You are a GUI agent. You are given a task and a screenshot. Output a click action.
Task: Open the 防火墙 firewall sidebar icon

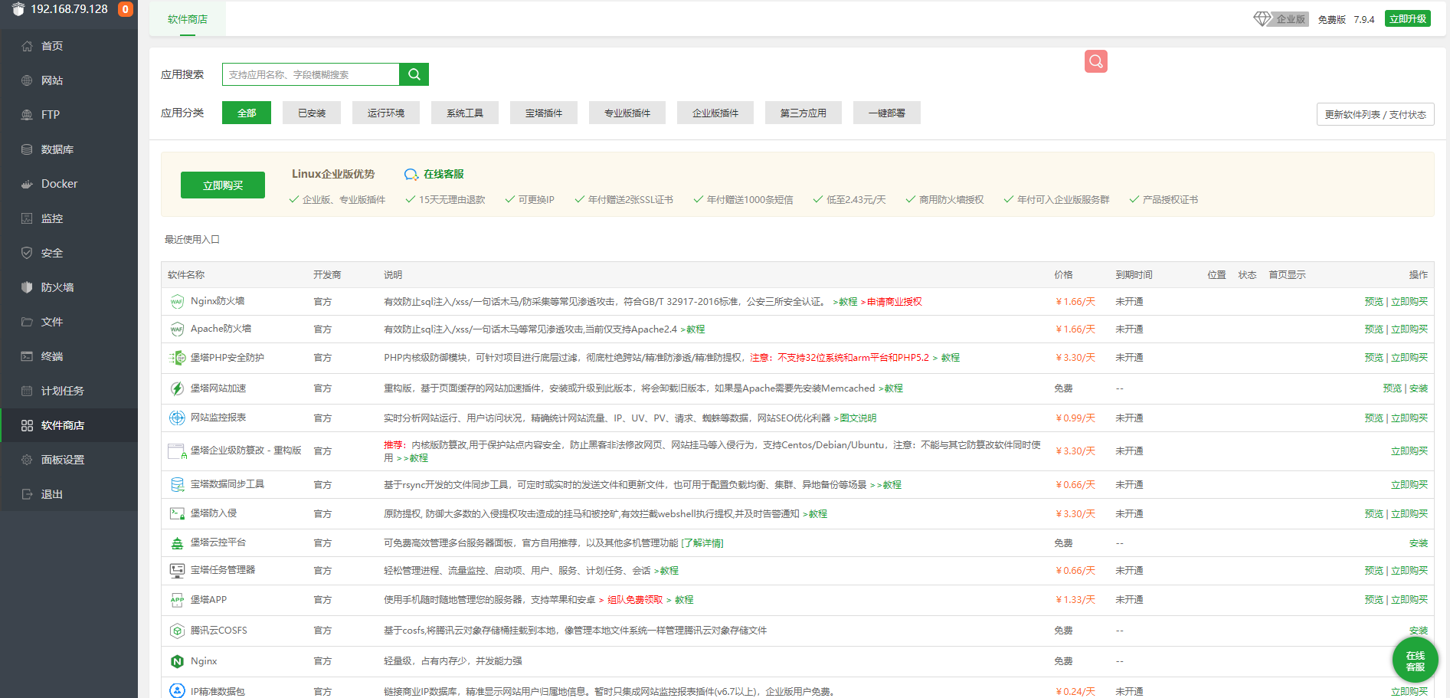27,287
